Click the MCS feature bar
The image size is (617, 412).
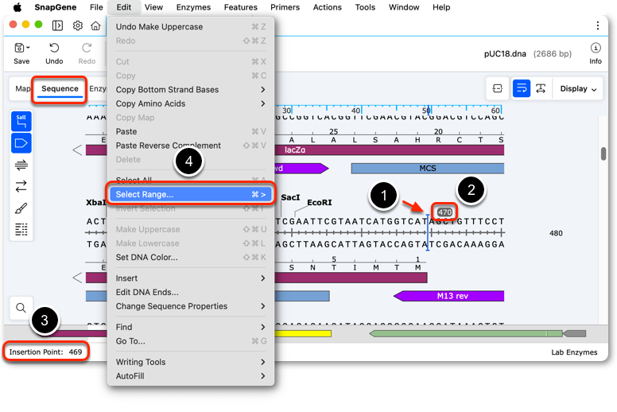pos(427,169)
